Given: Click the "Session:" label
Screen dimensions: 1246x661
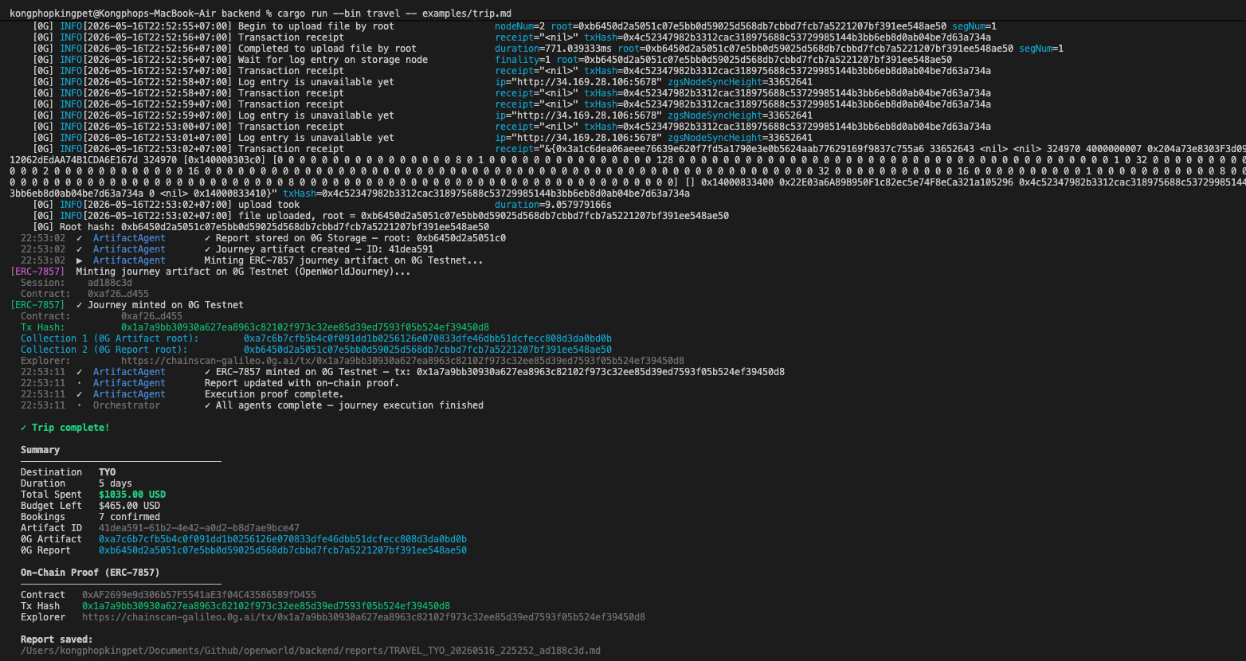Looking at the screenshot, I should click(x=43, y=283).
